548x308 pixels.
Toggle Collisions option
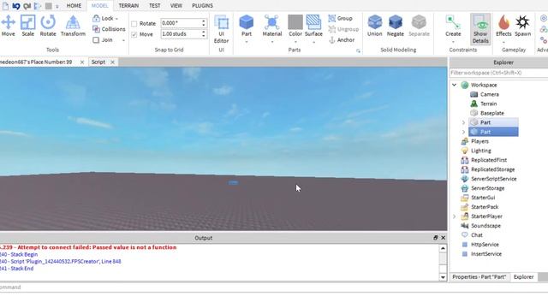click(x=109, y=29)
